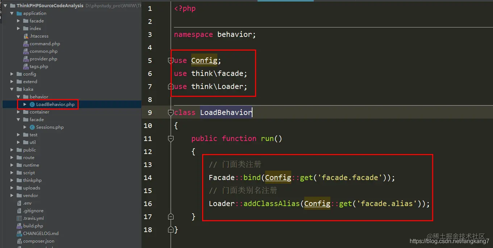The width and height of the screenshot is (493, 248).
Task: Toggle fold marker for run() on line 11
Action: tap(171, 138)
